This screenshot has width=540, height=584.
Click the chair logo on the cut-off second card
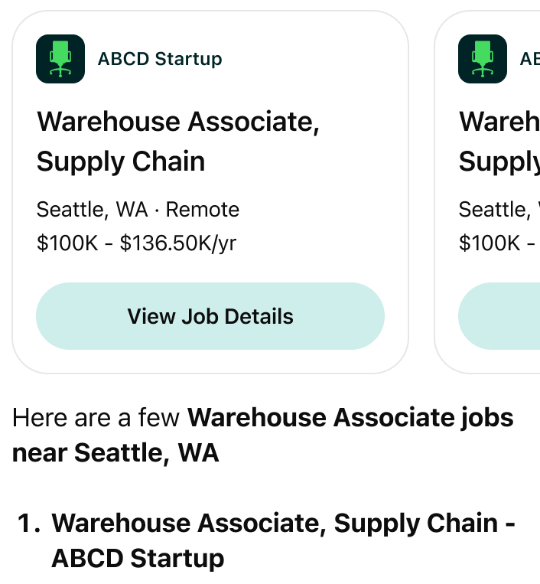[x=482, y=59]
